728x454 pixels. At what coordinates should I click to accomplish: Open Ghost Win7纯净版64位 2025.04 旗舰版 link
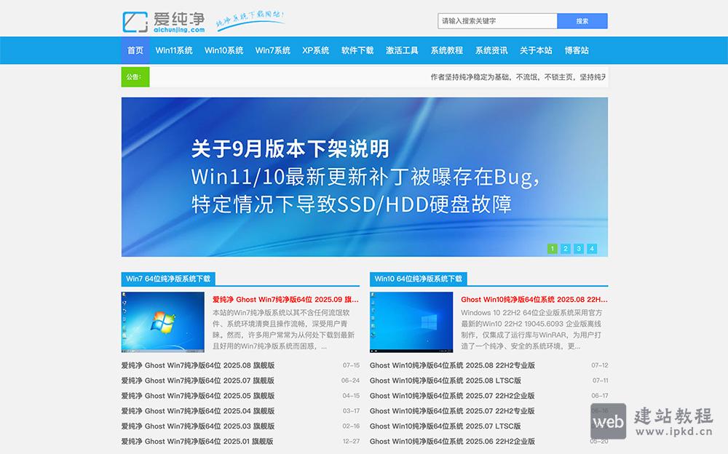pos(198,411)
